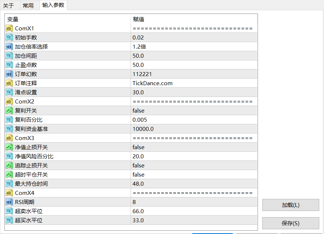Edit the 初始手数 value 0.02
This screenshot has width=324, height=234.
click(x=194, y=38)
